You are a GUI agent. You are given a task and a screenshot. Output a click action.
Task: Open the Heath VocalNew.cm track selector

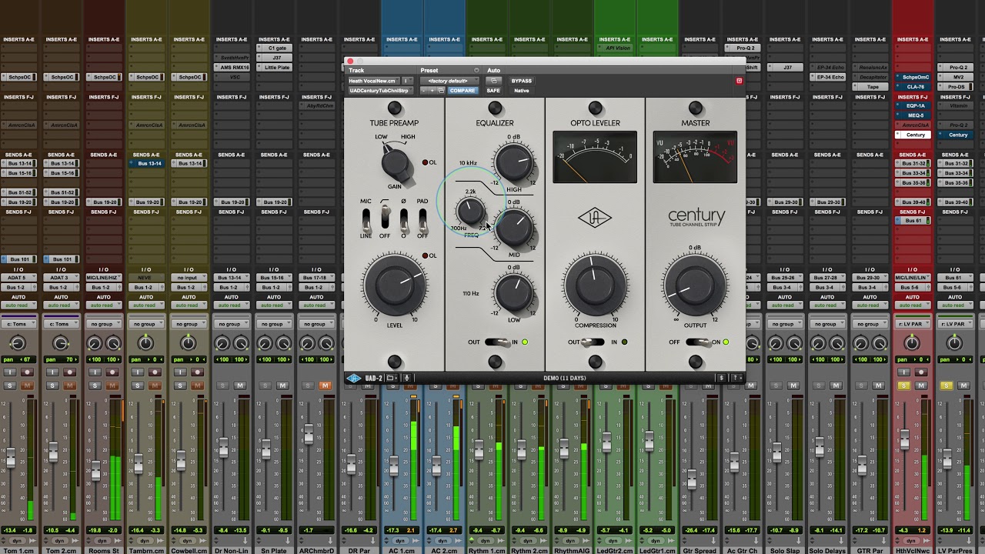(x=372, y=81)
